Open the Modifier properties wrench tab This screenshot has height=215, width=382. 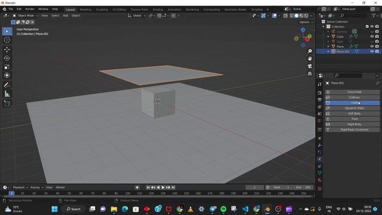pyautogui.click(x=320, y=145)
